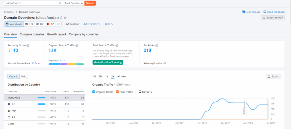
Task: Toggle Paid Traffic checkbox
Action: (117, 92)
